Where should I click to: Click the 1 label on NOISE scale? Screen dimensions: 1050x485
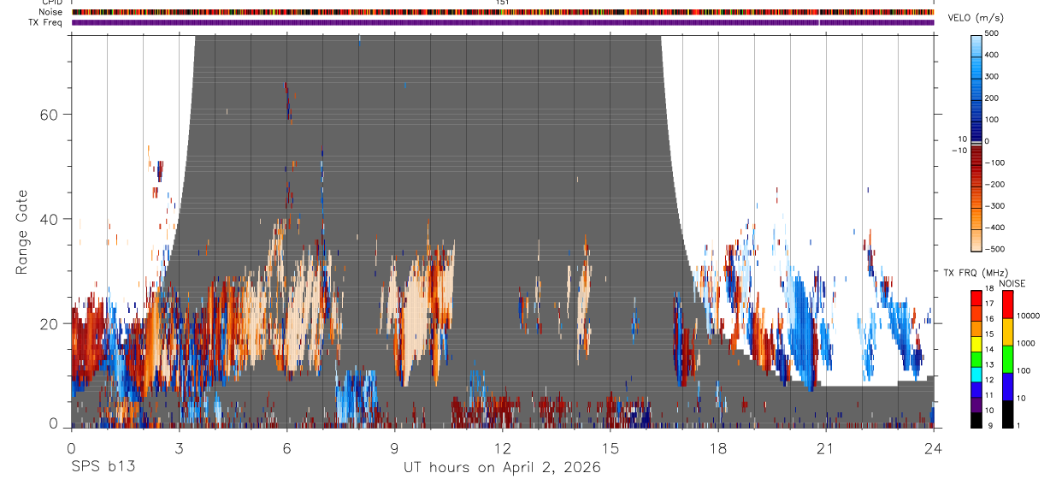tap(1018, 425)
